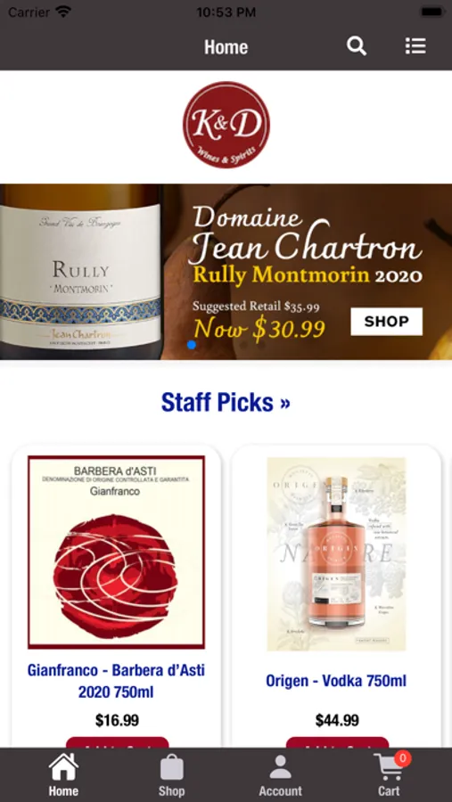Click the SHOP button on banner
This screenshot has height=802, width=452.
(387, 322)
